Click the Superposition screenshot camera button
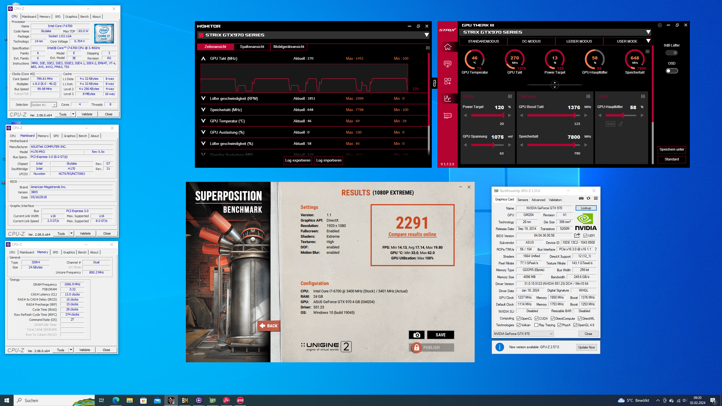Screen dimensions: 722x406 417,335
